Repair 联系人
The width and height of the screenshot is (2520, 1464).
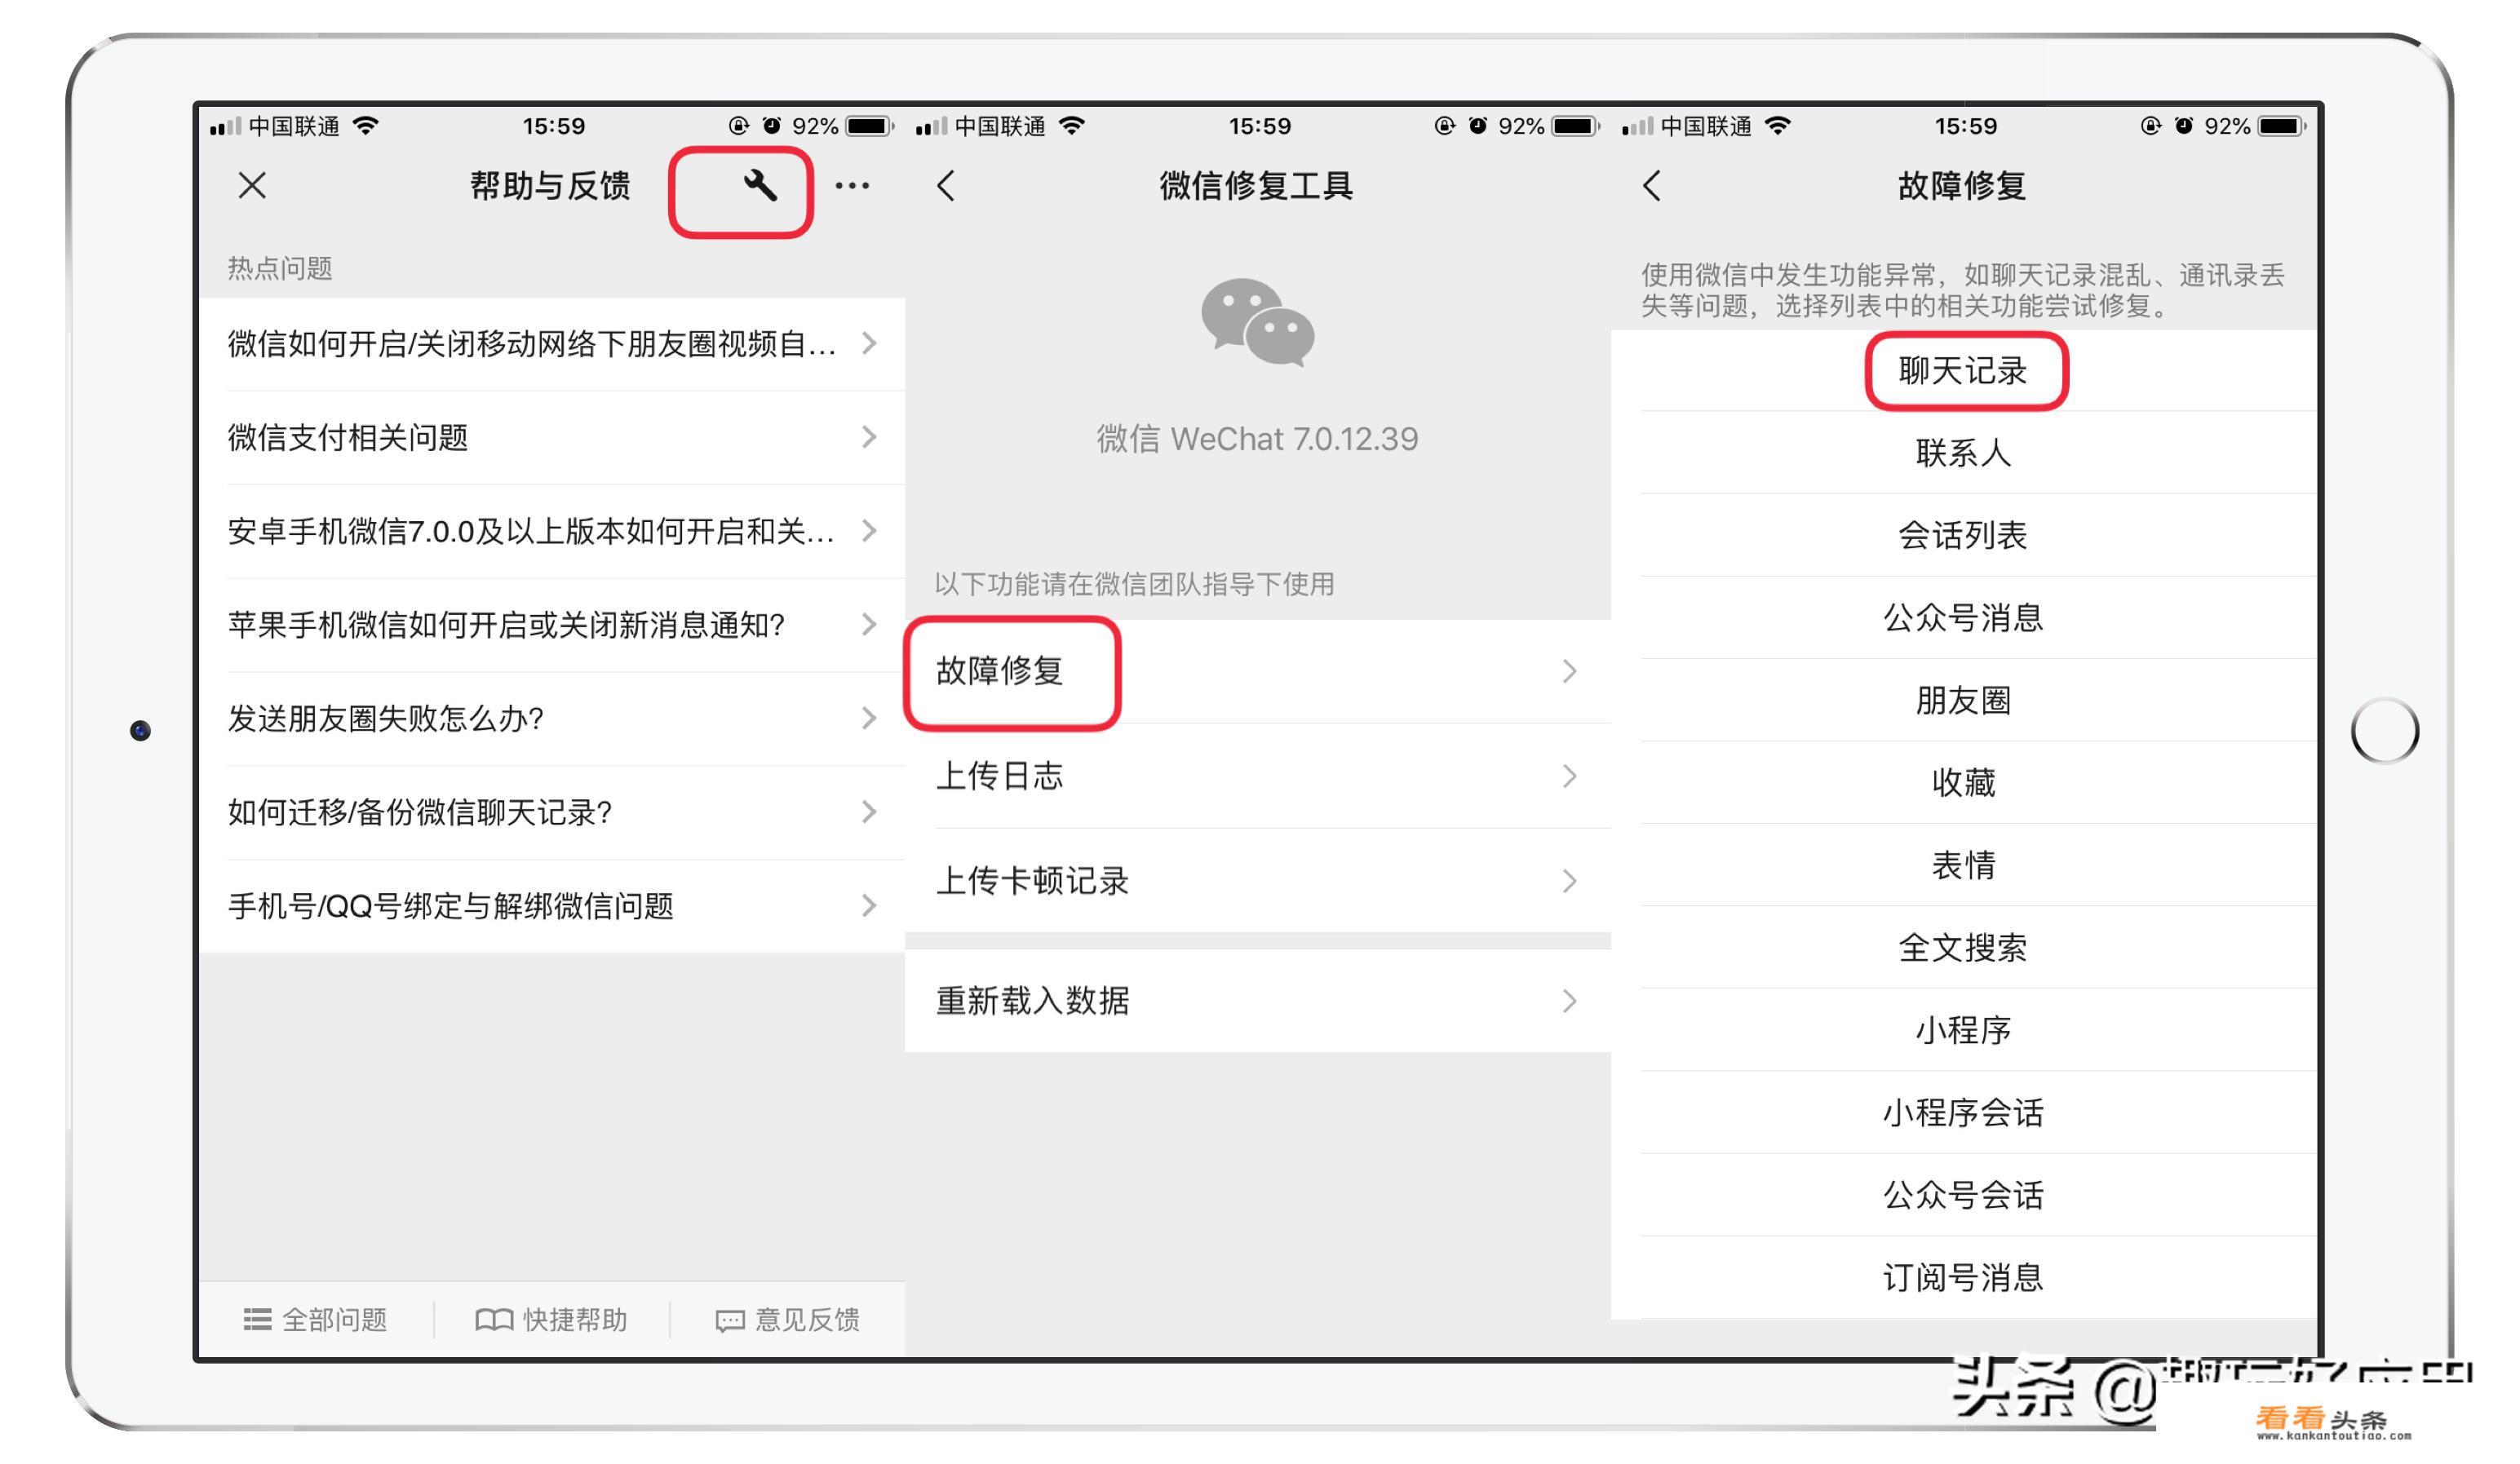[x=1964, y=453]
